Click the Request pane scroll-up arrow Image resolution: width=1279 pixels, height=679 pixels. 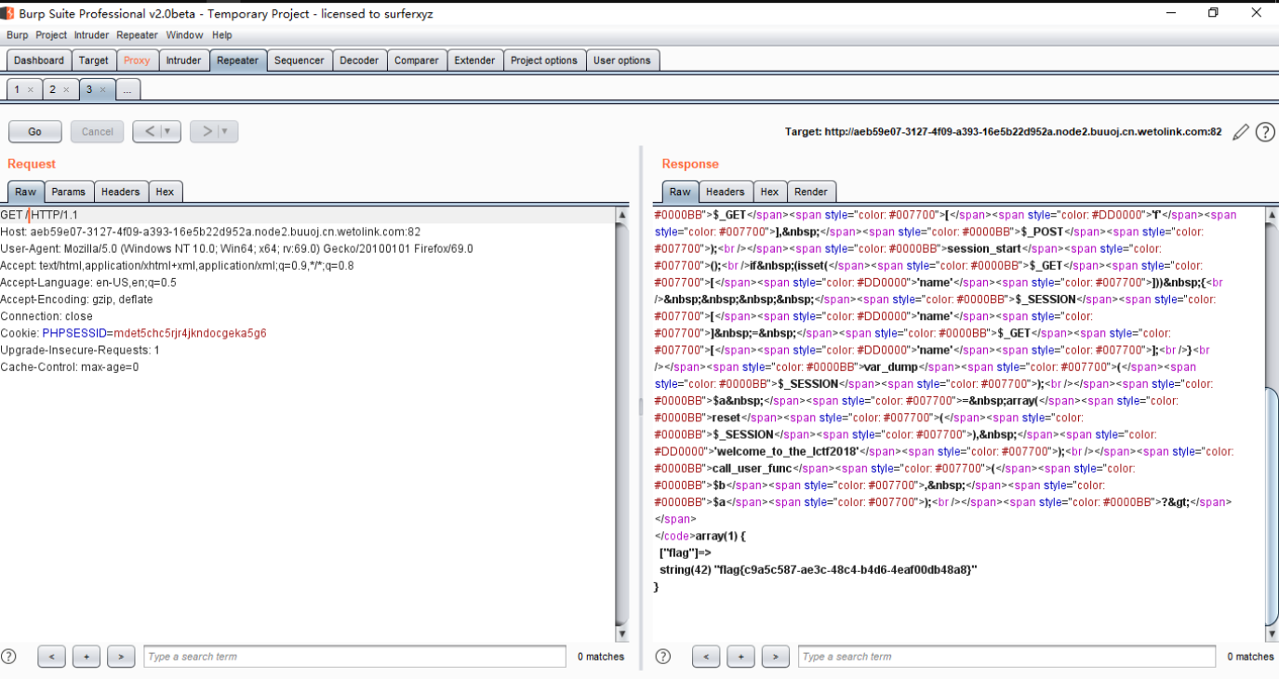(x=622, y=215)
